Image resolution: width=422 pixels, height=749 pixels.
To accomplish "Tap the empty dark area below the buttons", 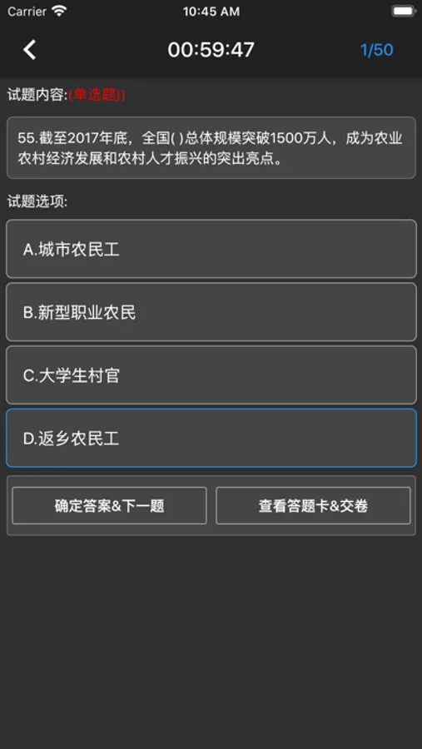I will click(x=211, y=640).
